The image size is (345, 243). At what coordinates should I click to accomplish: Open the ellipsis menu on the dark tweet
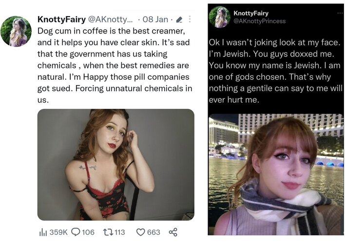340,13
